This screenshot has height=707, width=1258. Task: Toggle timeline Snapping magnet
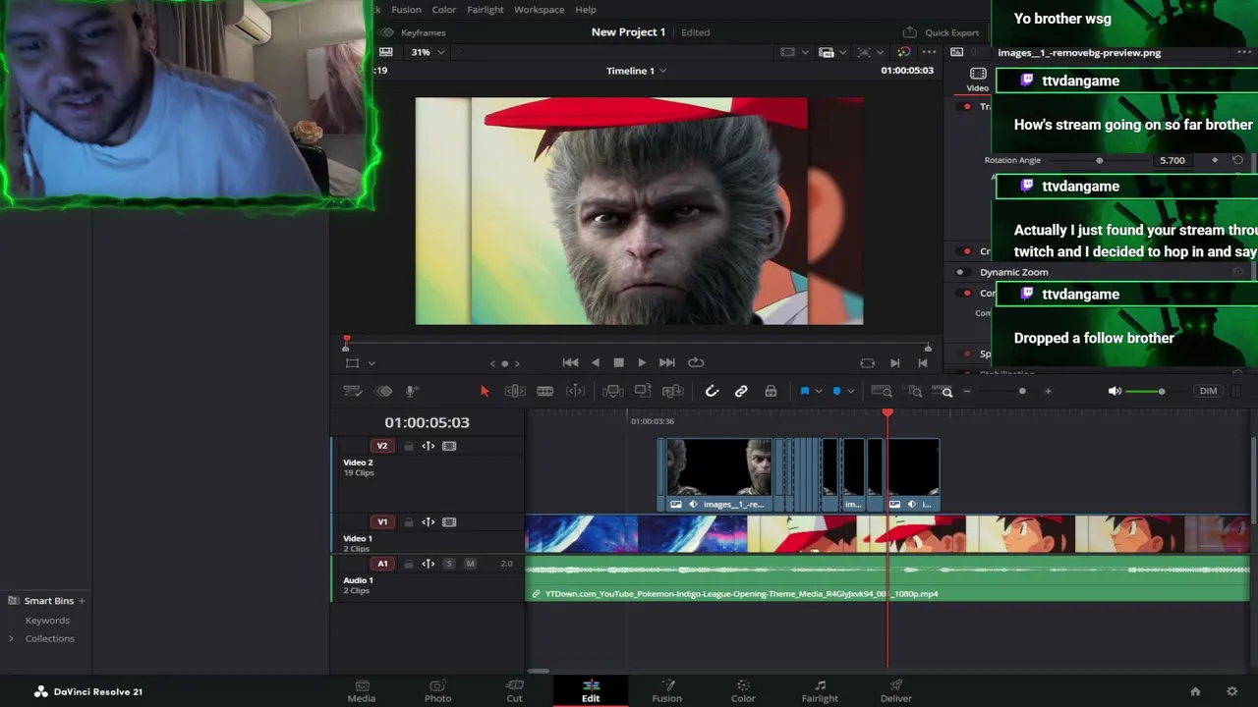(x=712, y=391)
